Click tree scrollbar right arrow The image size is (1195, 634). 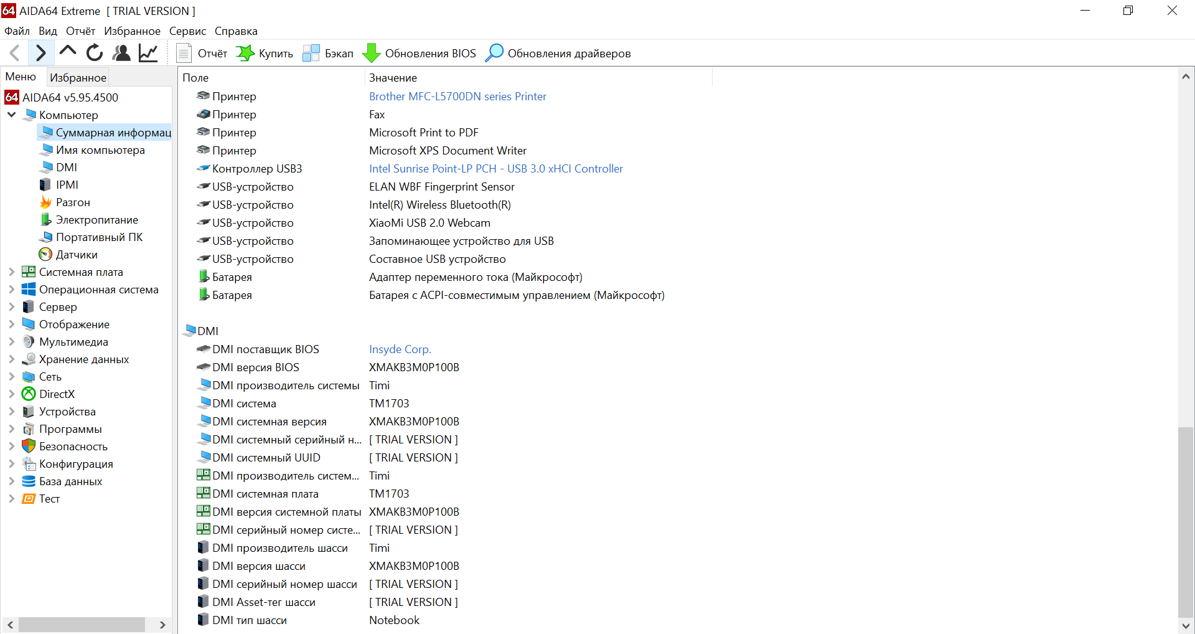point(162,625)
